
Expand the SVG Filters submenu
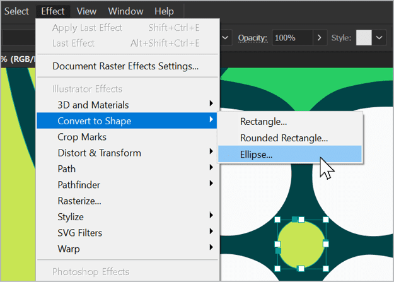(x=127, y=233)
